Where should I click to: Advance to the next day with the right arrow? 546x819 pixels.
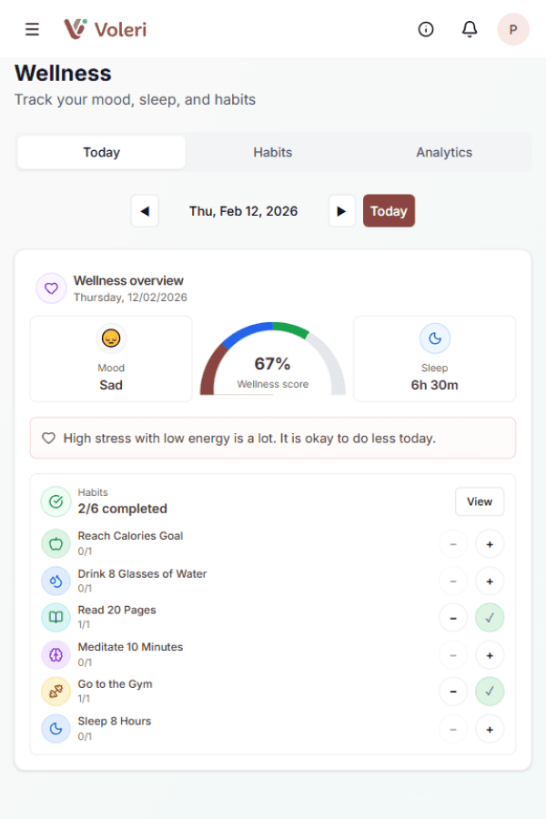[x=341, y=210]
